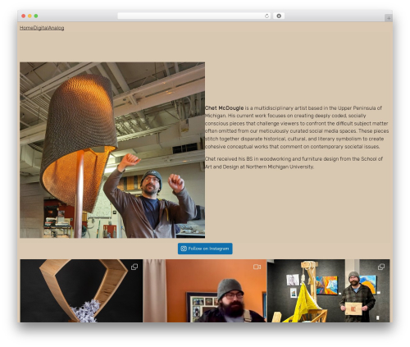Image resolution: width=410 pixels, height=347 pixels.
Task: Reload the page with the refresh icon
Action: (266, 16)
